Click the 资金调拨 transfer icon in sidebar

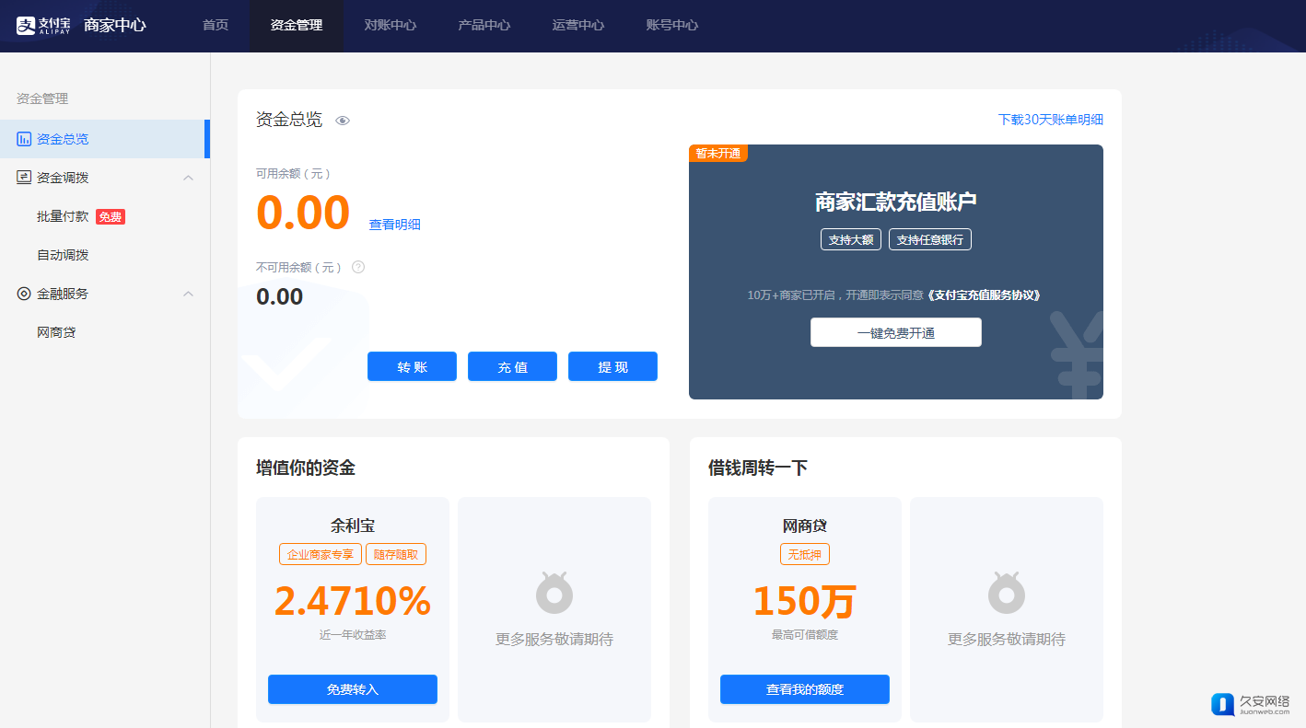tap(24, 178)
